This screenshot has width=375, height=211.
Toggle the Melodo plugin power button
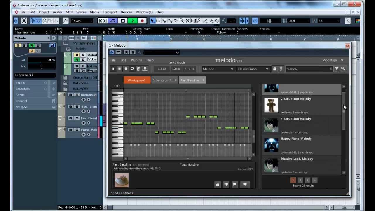click(111, 52)
